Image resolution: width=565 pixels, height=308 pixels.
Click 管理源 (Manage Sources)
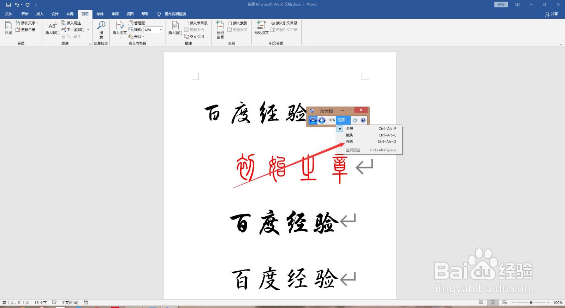tap(137, 23)
